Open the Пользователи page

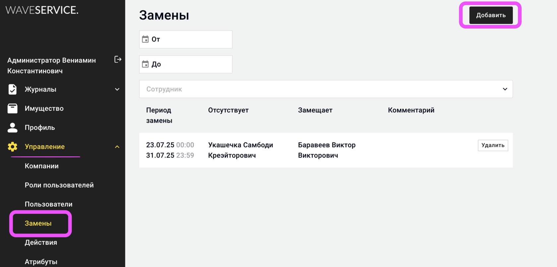click(48, 204)
